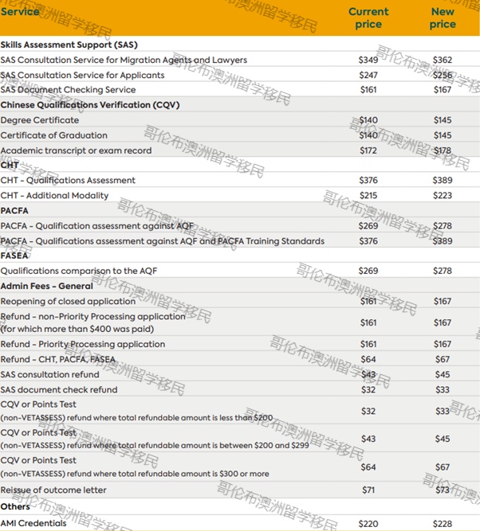Click $278 in Qualifications comparison to AQF row
Image resolution: width=480 pixels, height=531 pixels.
click(443, 271)
